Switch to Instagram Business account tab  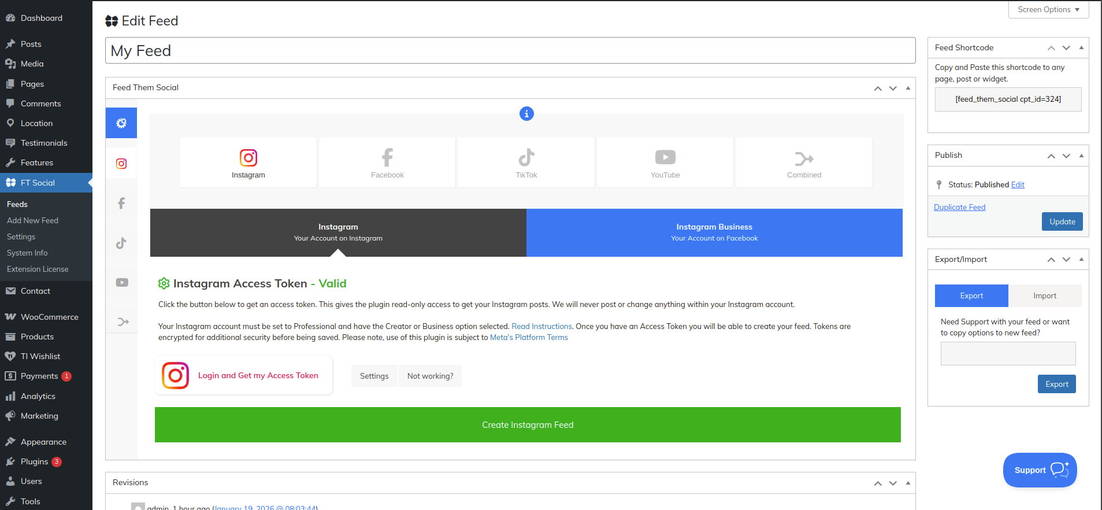[x=714, y=232]
